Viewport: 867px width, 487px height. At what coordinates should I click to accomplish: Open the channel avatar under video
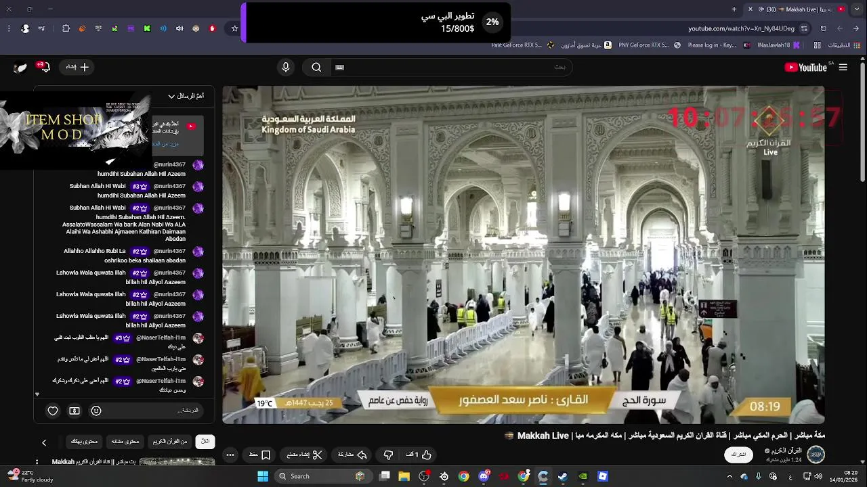[x=816, y=454]
